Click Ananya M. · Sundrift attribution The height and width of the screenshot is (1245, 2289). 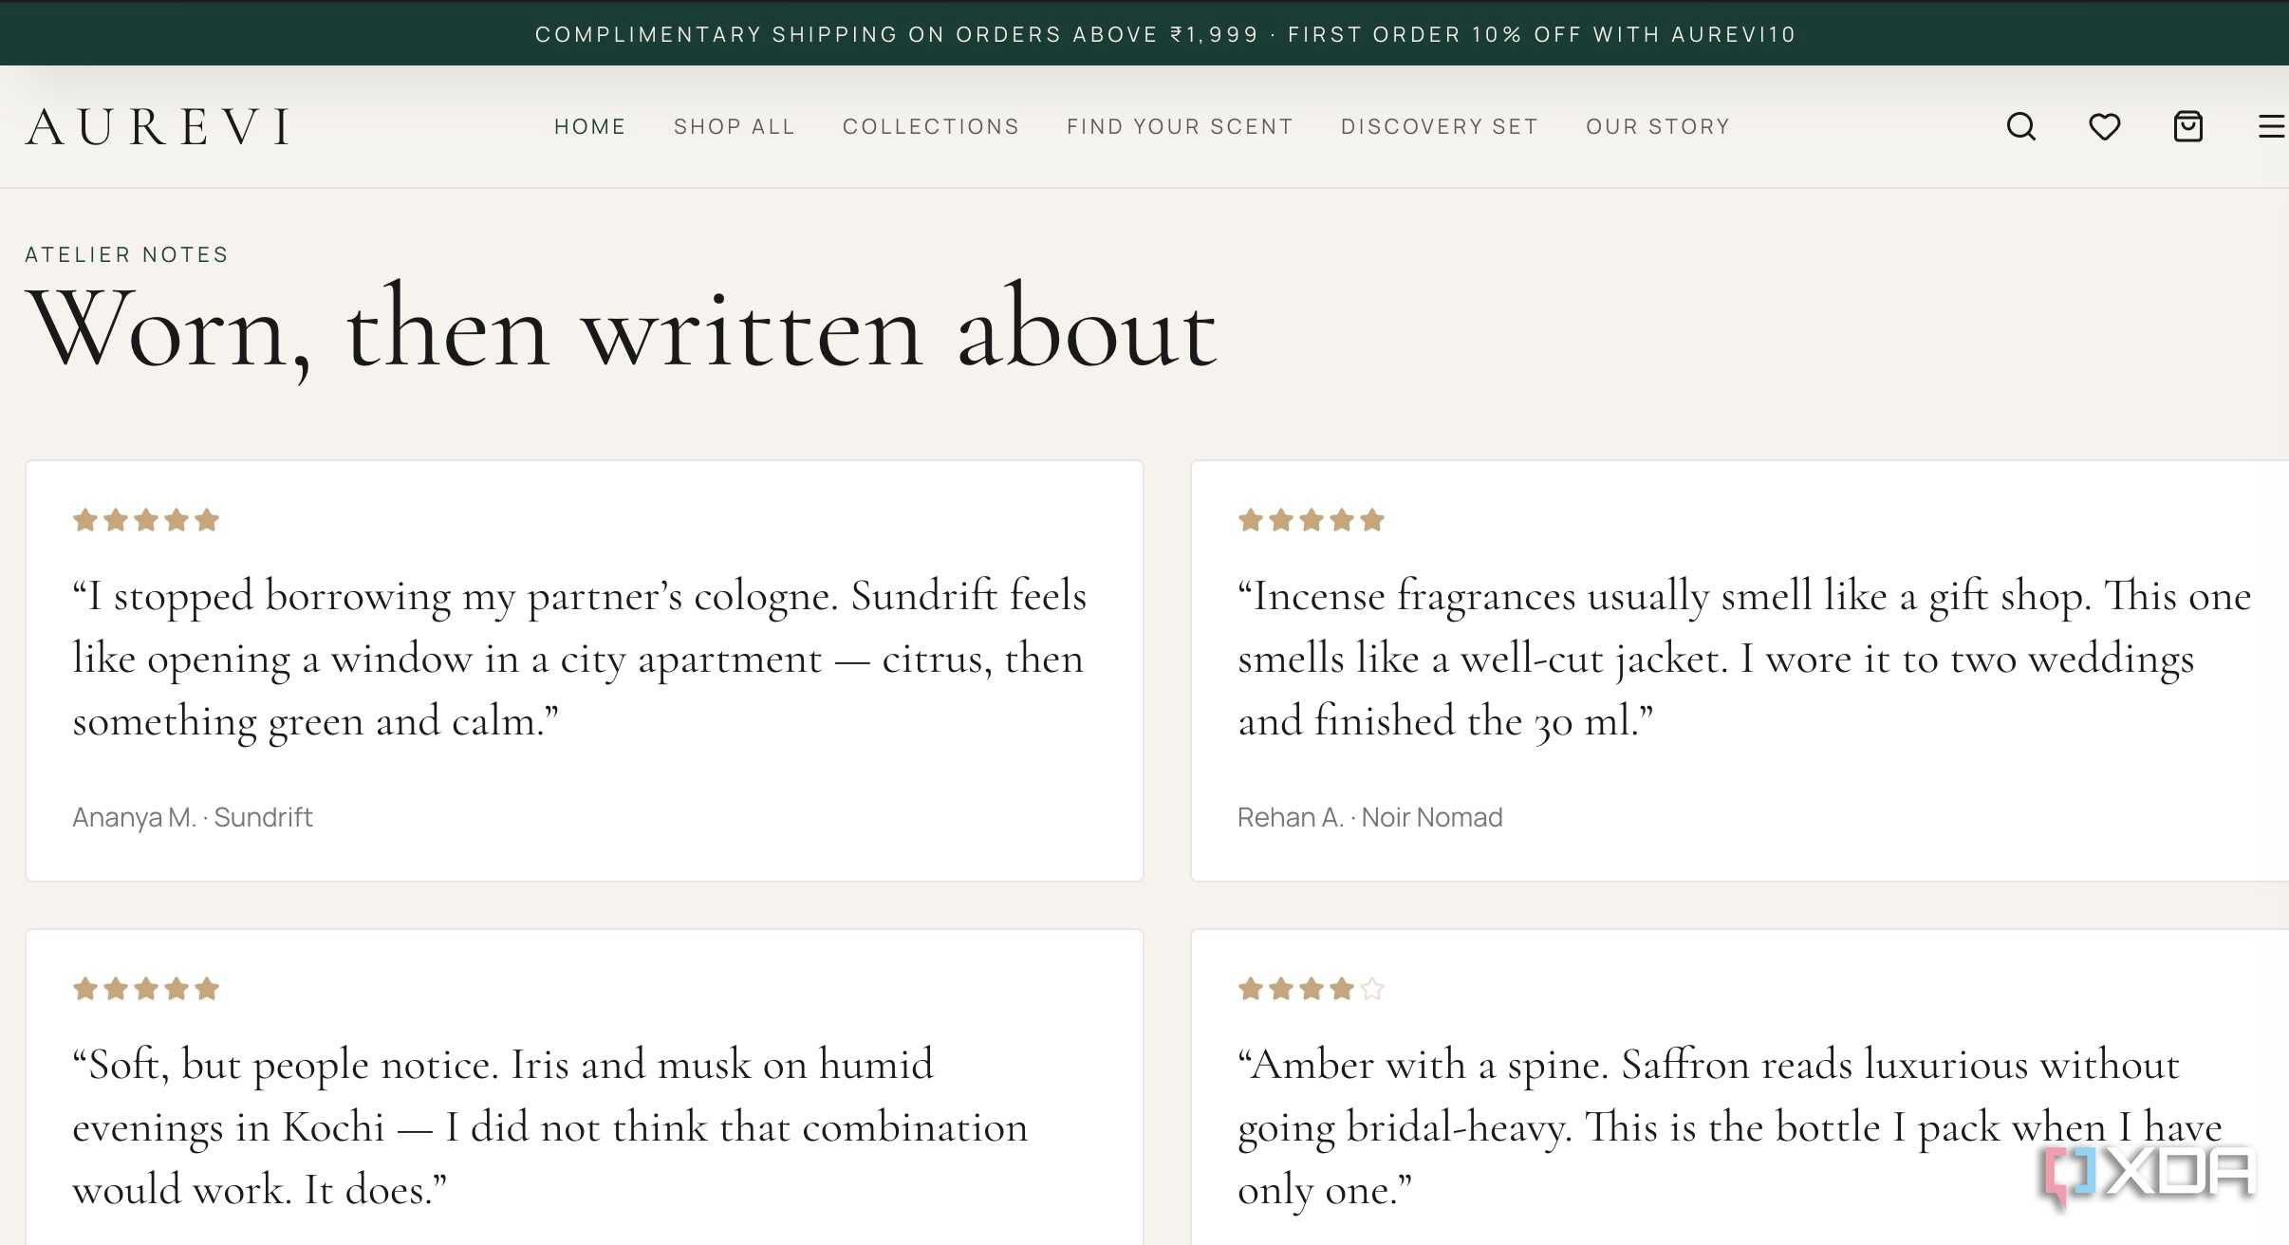point(193,817)
